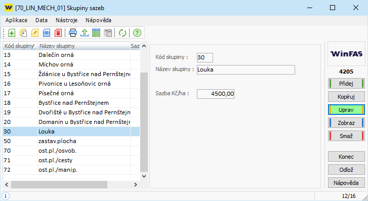The width and height of the screenshot is (368, 201).
Task: Select row 20 Domanín u Bystřice
Action: [71, 122]
